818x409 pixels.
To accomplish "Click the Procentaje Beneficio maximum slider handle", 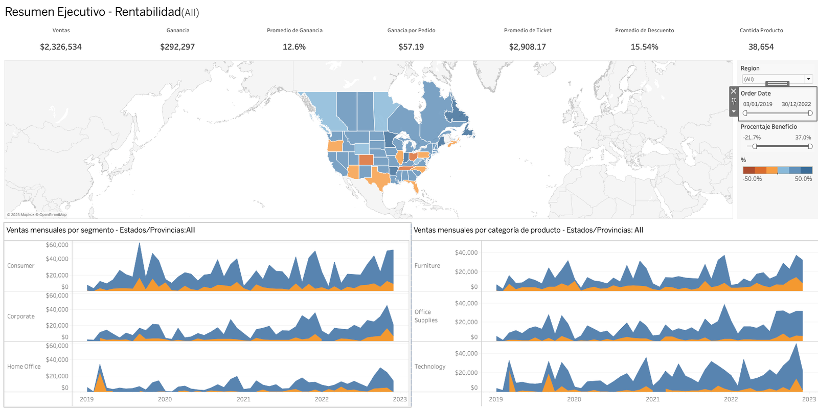I will click(x=810, y=147).
